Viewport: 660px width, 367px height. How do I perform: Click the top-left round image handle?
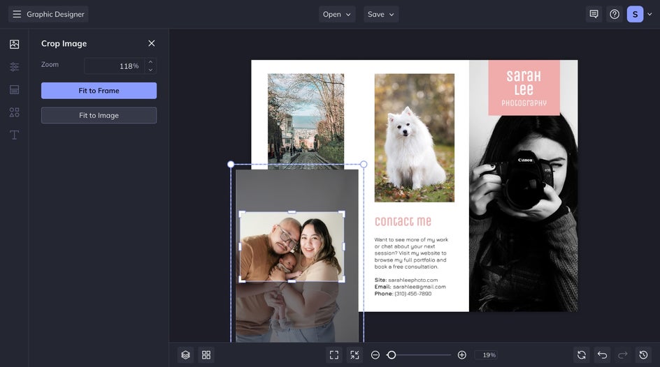(231, 164)
